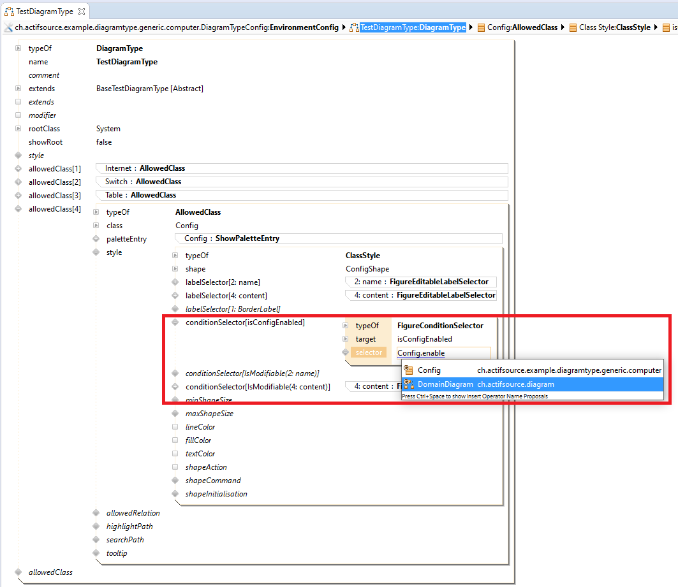Toggle the square box beside modifier
Screen dimensions: 678x587
pos(18,115)
